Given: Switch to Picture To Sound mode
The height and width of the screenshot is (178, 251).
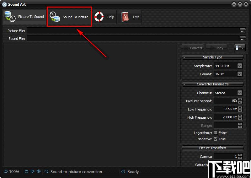Looking at the screenshot, I should pyautogui.click(x=24, y=17).
